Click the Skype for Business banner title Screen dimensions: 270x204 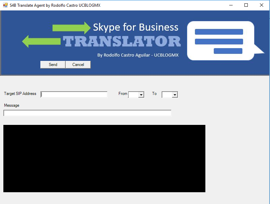click(x=135, y=27)
